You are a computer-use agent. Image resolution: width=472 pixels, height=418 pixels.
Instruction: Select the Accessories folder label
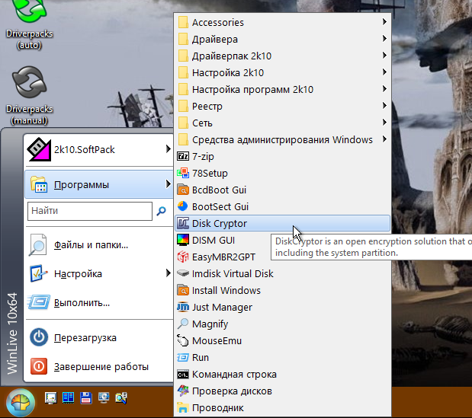(218, 23)
